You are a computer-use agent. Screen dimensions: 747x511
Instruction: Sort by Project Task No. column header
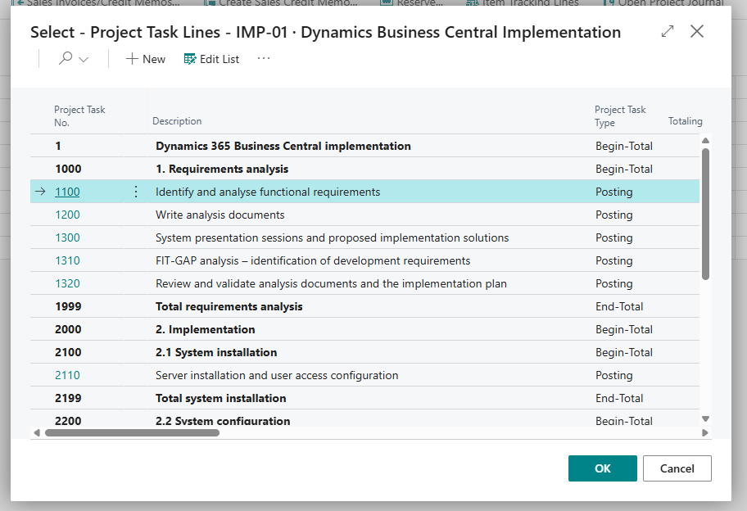[79, 115]
